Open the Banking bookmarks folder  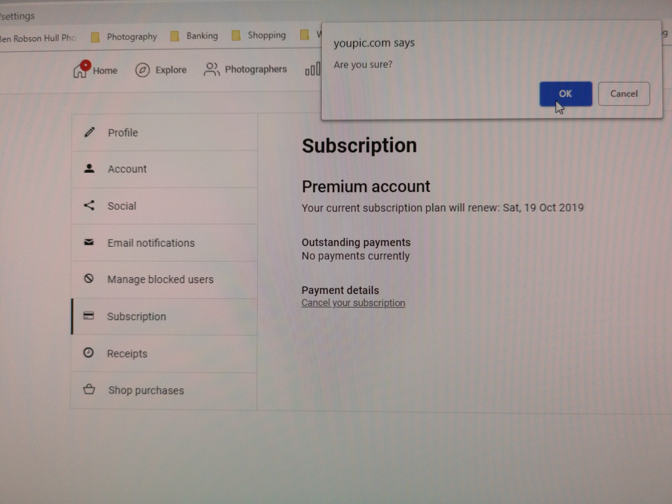(x=195, y=36)
